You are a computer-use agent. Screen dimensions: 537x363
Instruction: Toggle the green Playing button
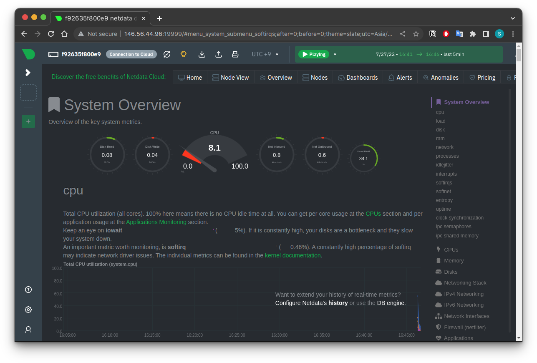pyautogui.click(x=314, y=54)
